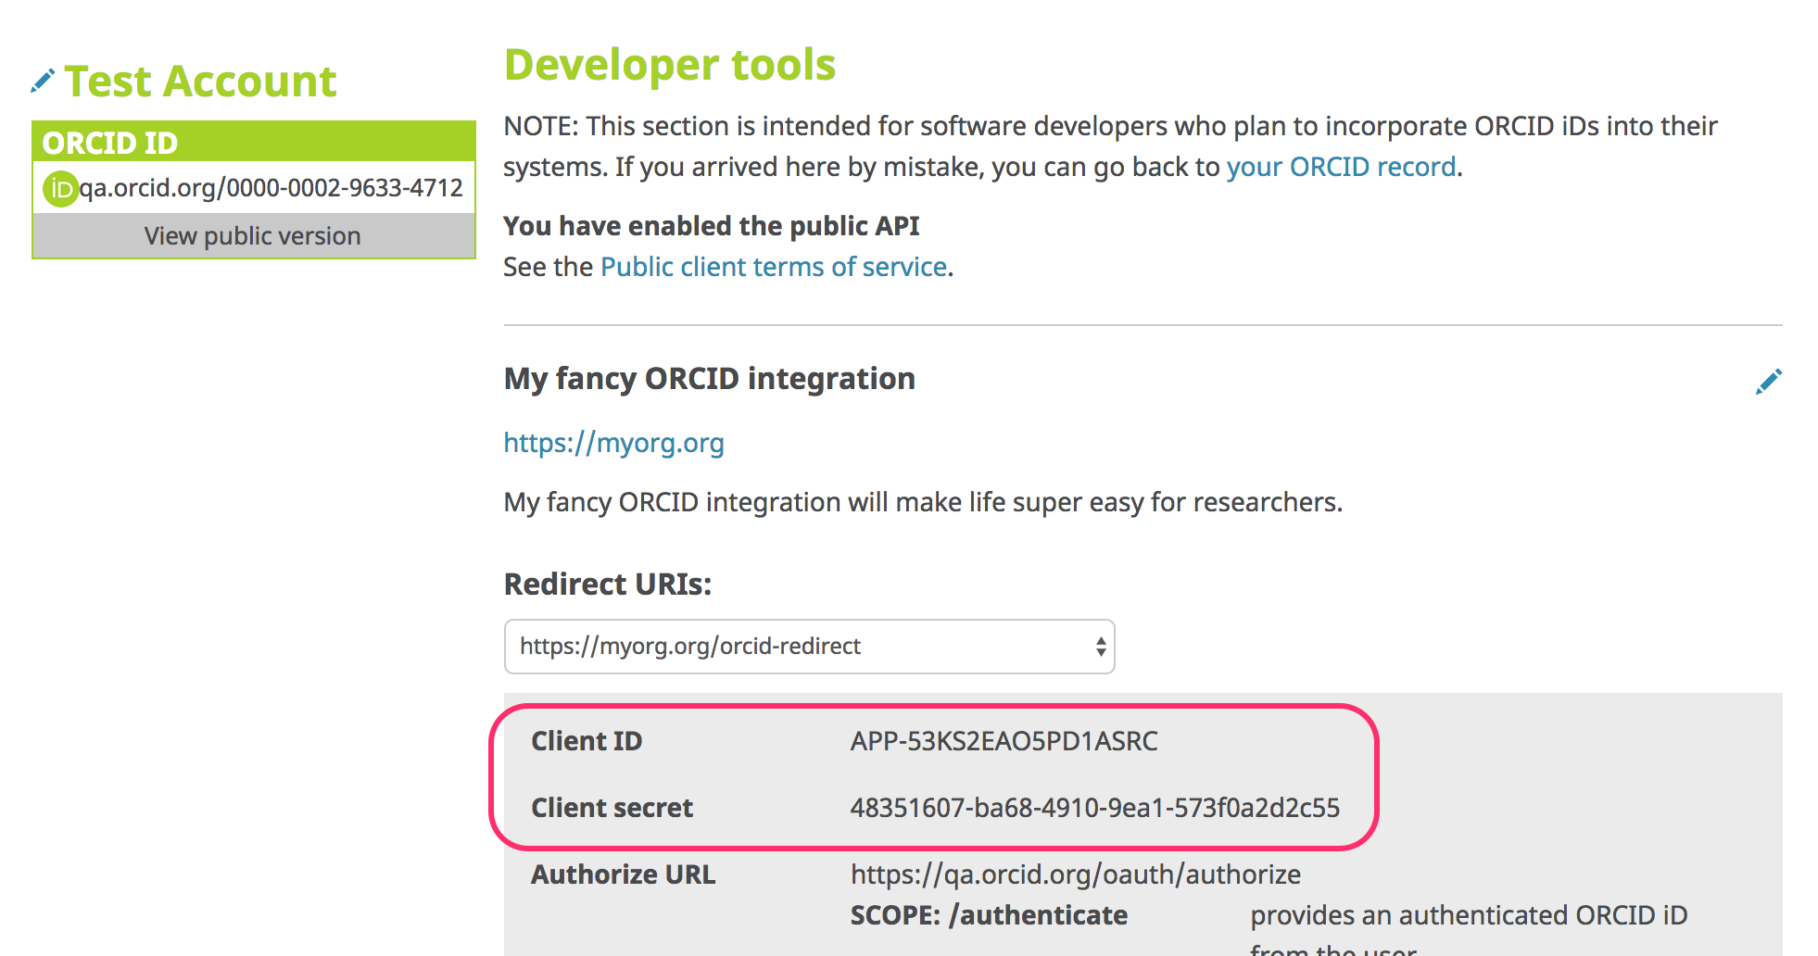Click the View public version button

pos(253,236)
